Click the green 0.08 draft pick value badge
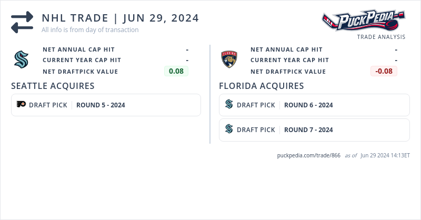Image resolution: width=421 pixels, height=220 pixels. (x=176, y=71)
